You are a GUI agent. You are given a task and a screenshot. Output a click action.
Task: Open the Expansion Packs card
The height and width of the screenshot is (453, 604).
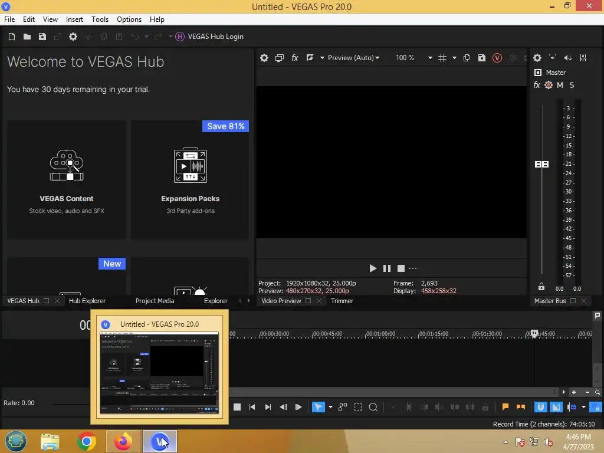click(191, 180)
